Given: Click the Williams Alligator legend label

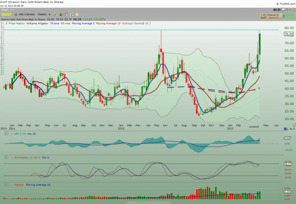Looking at the screenshot, I should 37,23.
